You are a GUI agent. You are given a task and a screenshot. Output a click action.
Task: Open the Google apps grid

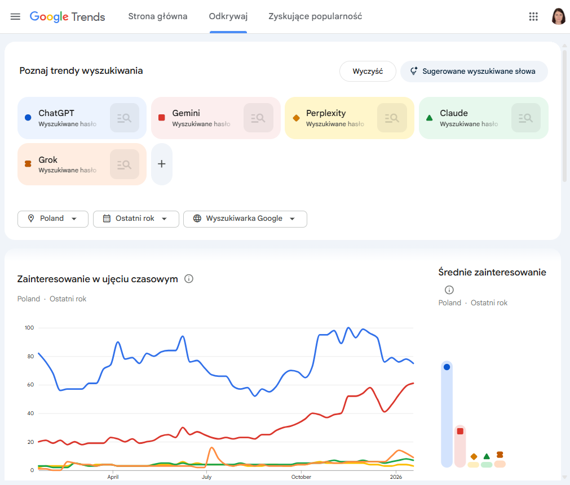tap(533, 16)
